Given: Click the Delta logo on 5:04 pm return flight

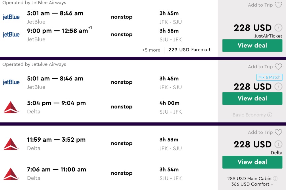Looking at the screenshot, I should pos(11,107).
